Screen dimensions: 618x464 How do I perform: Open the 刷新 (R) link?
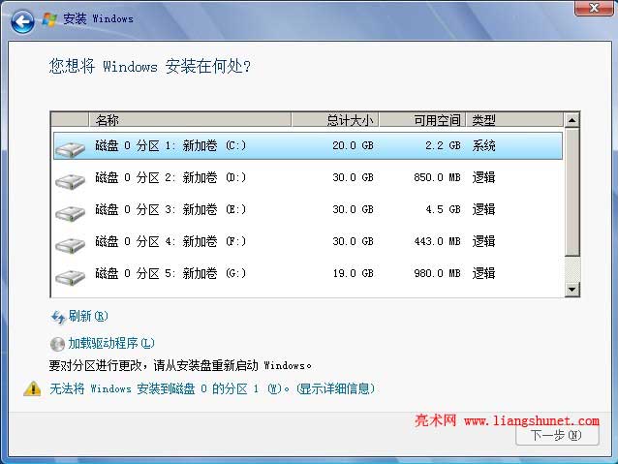(x=88, y=317)
